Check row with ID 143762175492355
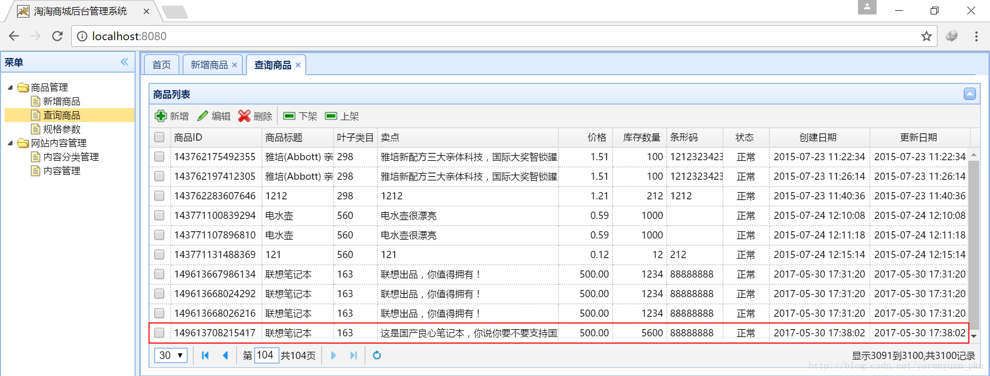990x376 pixels. (159, 157)
